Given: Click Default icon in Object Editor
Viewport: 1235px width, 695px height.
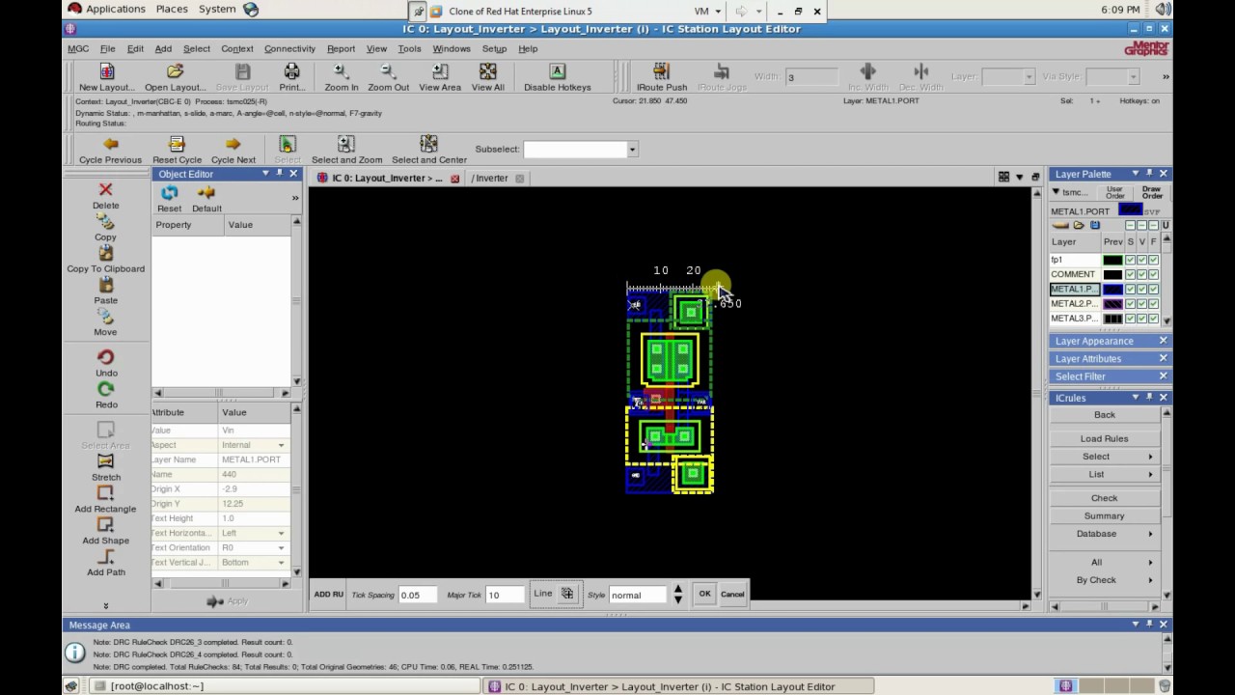Looking at the screenshot, I should pos(206,193).
